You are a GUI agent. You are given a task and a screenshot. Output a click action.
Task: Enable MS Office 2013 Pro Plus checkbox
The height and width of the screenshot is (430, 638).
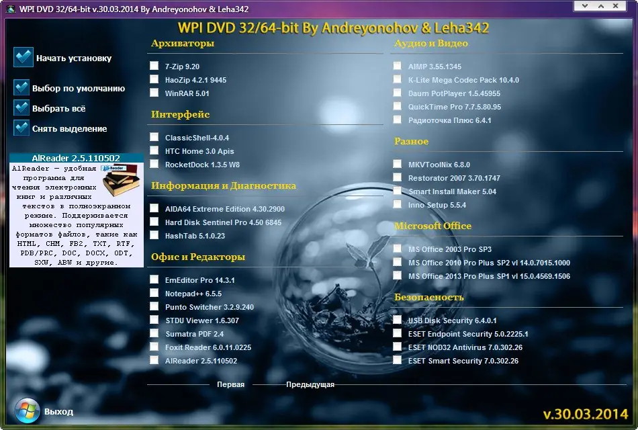coord(398,275)
